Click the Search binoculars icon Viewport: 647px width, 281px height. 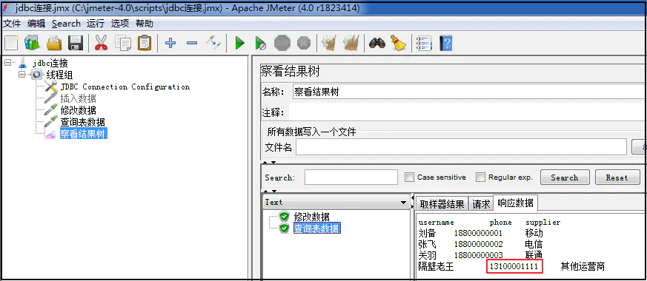pyautogui.click(x=377, y=43)
